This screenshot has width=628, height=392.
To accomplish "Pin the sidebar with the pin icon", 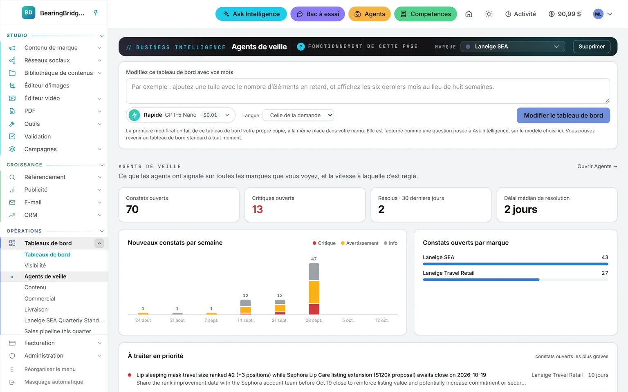I will point(96,13).
